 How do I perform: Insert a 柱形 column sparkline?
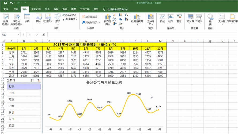(171, 18)
